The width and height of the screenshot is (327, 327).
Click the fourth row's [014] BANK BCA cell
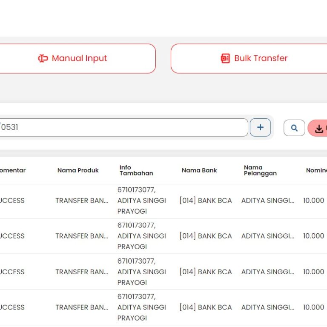(x=206, y=307)
